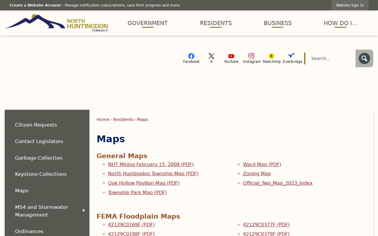Click Create a Website Account link
The height and width of the screenshot is (236, 378).
(x=35, y=5)
